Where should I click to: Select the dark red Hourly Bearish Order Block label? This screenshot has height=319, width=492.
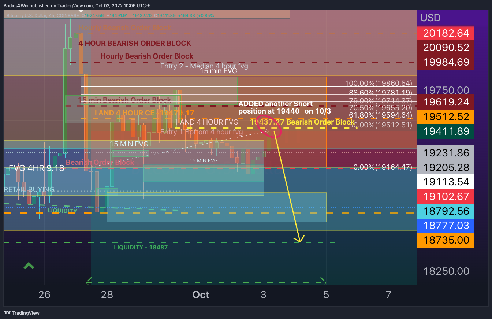tap(147, 56)
